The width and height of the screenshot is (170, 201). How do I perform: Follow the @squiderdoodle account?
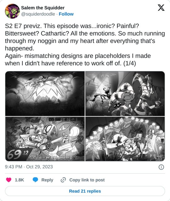66,14
